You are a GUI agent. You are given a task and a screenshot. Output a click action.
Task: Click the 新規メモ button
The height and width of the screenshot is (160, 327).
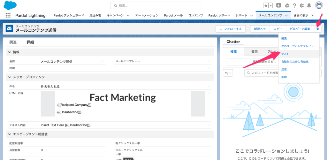click(x=260, y=29)
